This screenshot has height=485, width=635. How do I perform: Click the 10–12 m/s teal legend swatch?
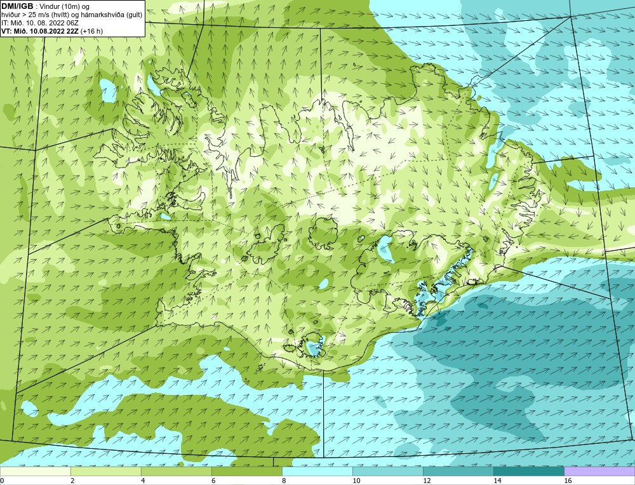tap(388, 472)
